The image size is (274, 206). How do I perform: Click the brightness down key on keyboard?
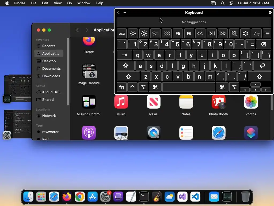tap(133, 34)
